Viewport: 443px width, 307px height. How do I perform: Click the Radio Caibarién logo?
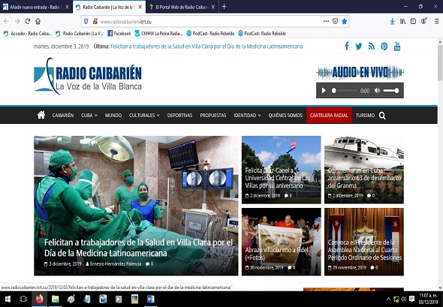(x=88, y=76)
